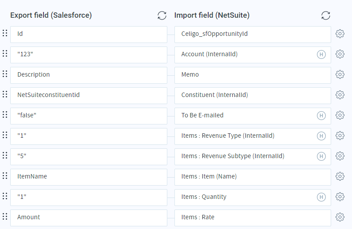Click the Export field (Salesforce) heading
Viewport: 352px width, 229px height.
click(51, 15)
